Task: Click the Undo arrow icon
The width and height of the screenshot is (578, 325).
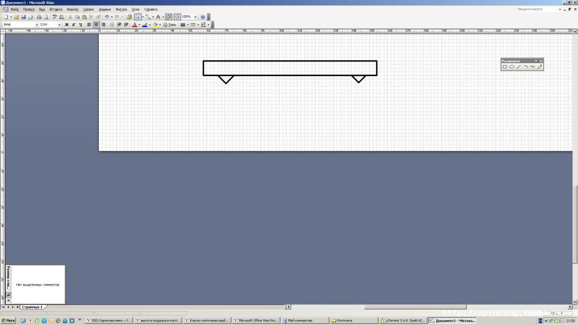Action: [x=106, y=17]
